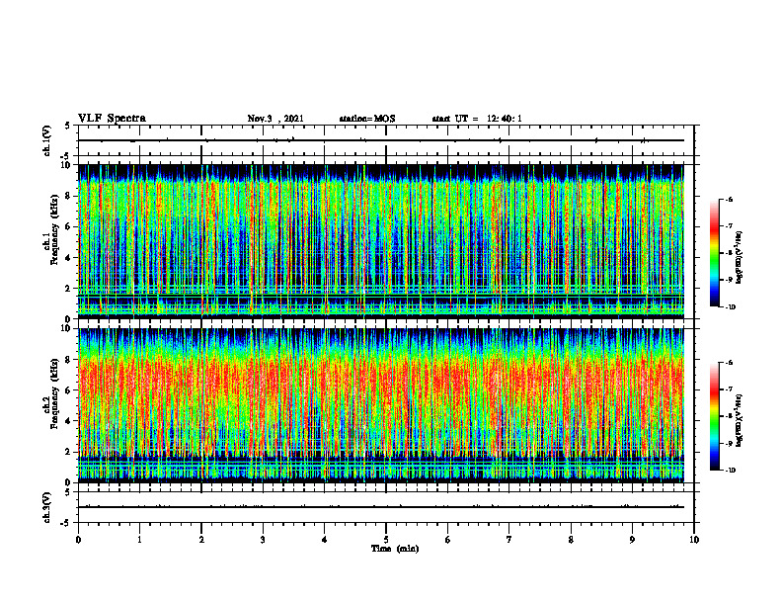Click the ch.3(V) waveform axis label
Image resolution: width=782 pixels, height=605 pixels.
pyautogui.click(x=47, y=507)
